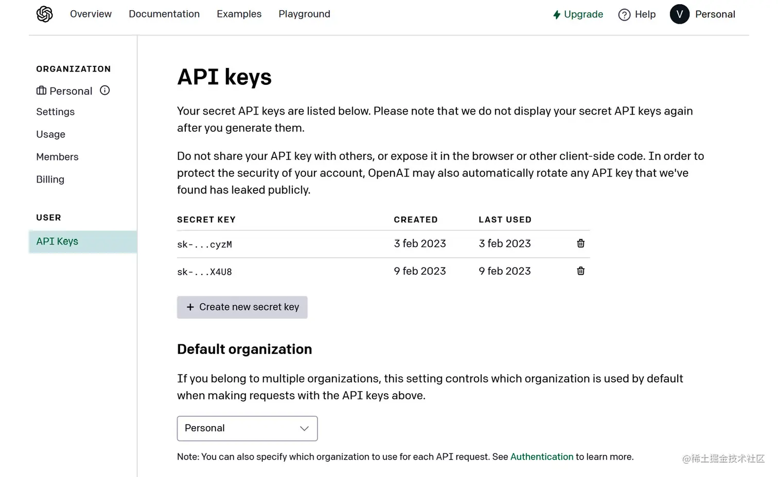This screenshot has width=778, height=477.
Task: Switch to the Playground
Action: [304, 14]
